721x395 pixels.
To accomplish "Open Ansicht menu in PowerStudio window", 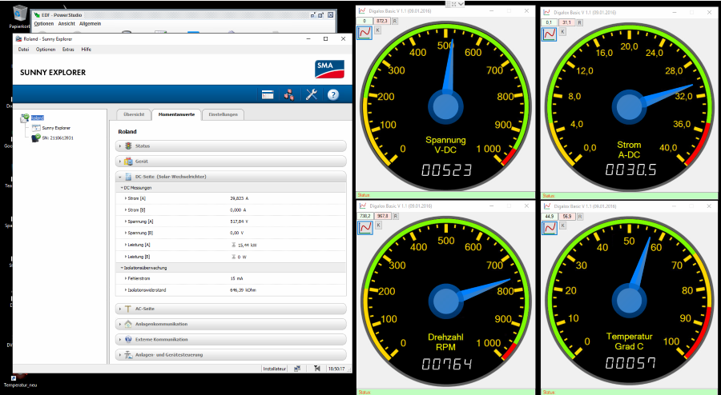I will click(x=66, y=24).
